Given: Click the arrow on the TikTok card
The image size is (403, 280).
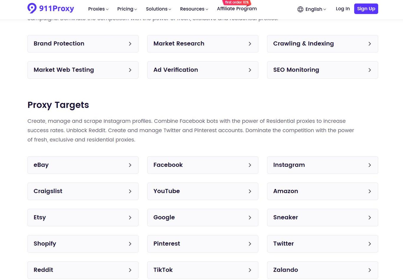Looking at the screenshot, I should tap(250, 270).
